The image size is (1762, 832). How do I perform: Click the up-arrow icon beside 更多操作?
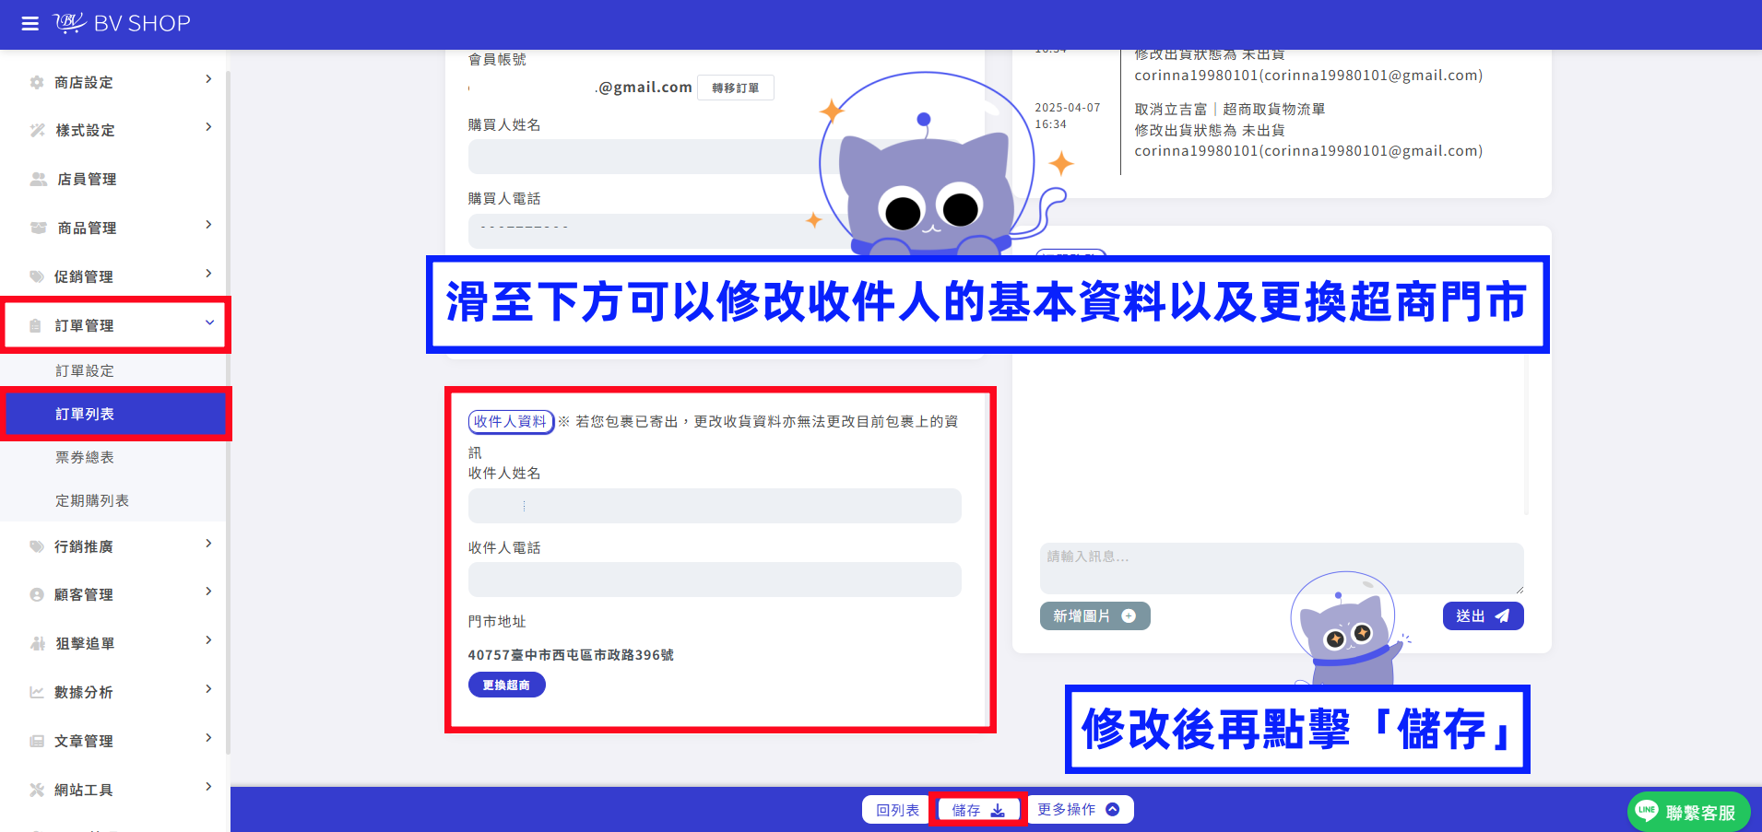tap(1112, 809)
